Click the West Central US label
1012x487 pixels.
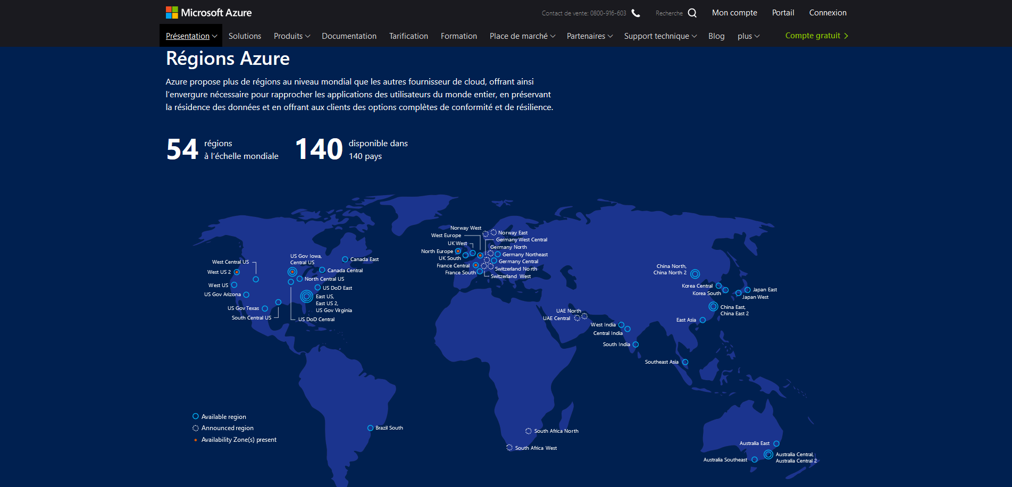(x=230, y=262)
